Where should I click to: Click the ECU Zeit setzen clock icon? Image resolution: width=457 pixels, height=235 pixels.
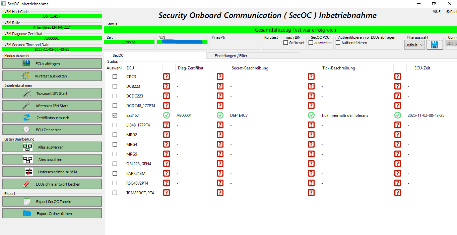click(x=26, y=130)
